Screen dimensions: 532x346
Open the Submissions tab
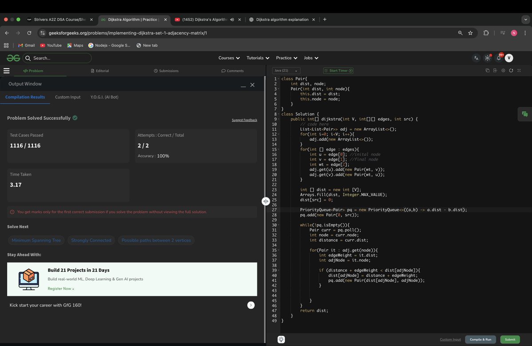[166, 71]
